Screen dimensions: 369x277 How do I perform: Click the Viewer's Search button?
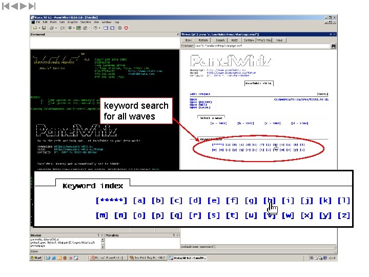220,41
